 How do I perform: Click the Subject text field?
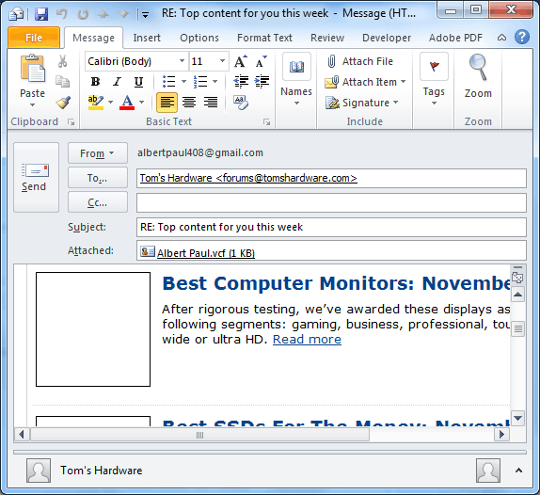(331, 227)
